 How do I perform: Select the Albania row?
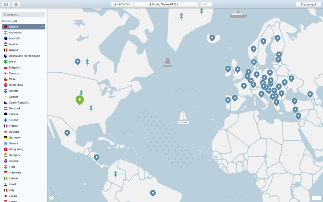pos(24,27)
